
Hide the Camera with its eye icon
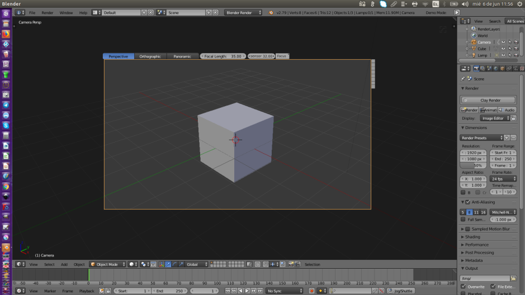503,42
